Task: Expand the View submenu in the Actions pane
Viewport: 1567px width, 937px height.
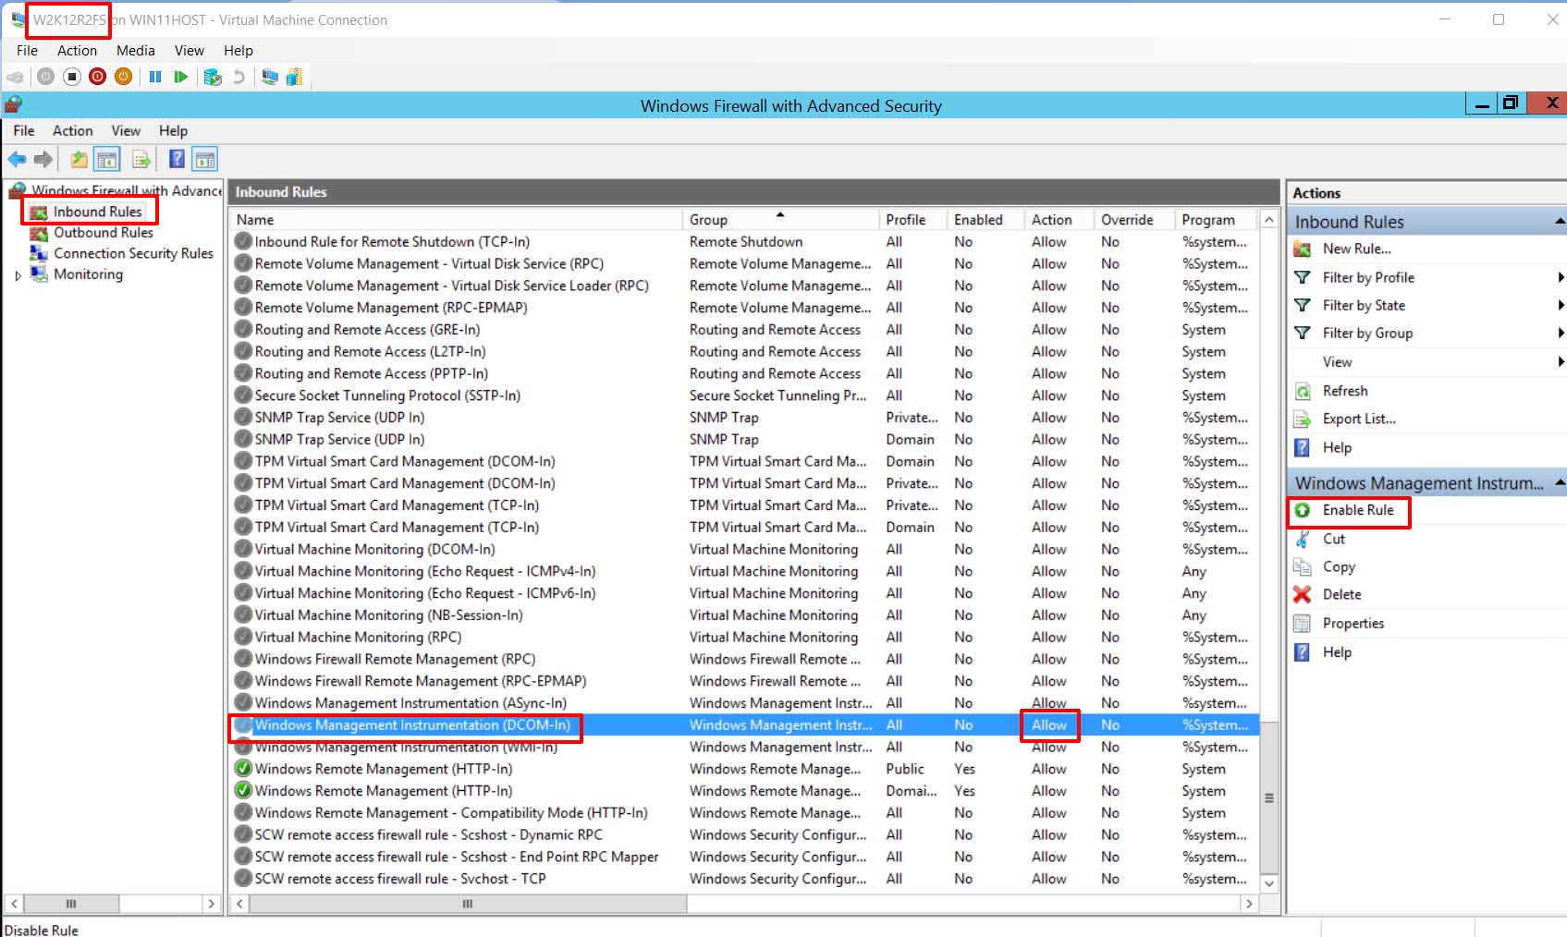Action: click(1560, 361)
